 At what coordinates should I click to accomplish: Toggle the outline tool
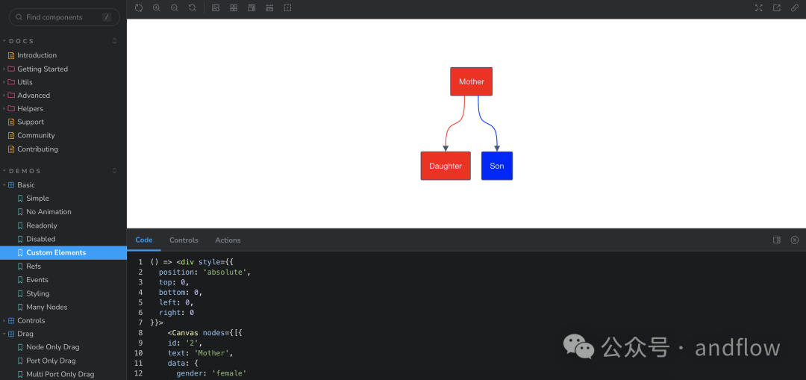(287, 8)
